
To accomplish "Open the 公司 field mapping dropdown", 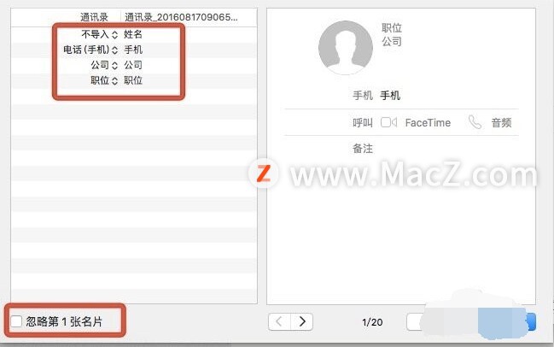I will point(104,65).
